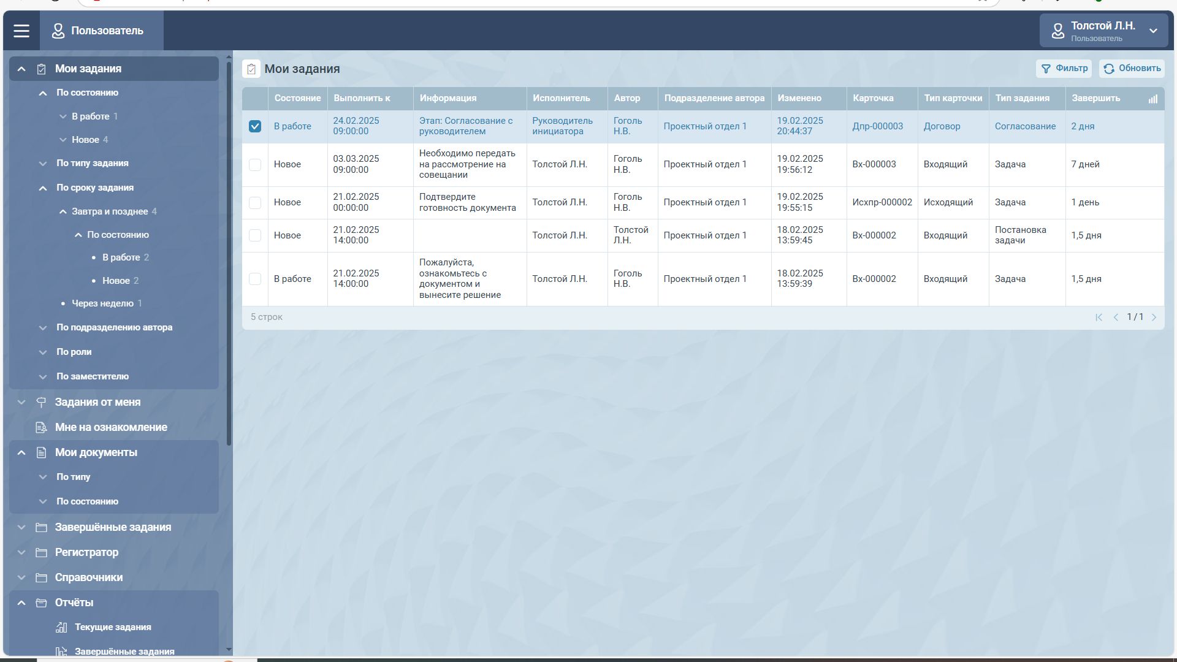Select the Через неделю filter item

click(x=102, y=303)
